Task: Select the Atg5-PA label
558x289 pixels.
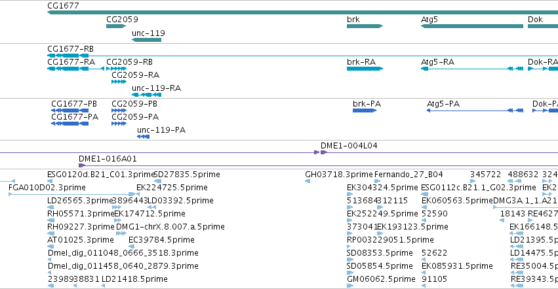Action: (x=443, y=104)
